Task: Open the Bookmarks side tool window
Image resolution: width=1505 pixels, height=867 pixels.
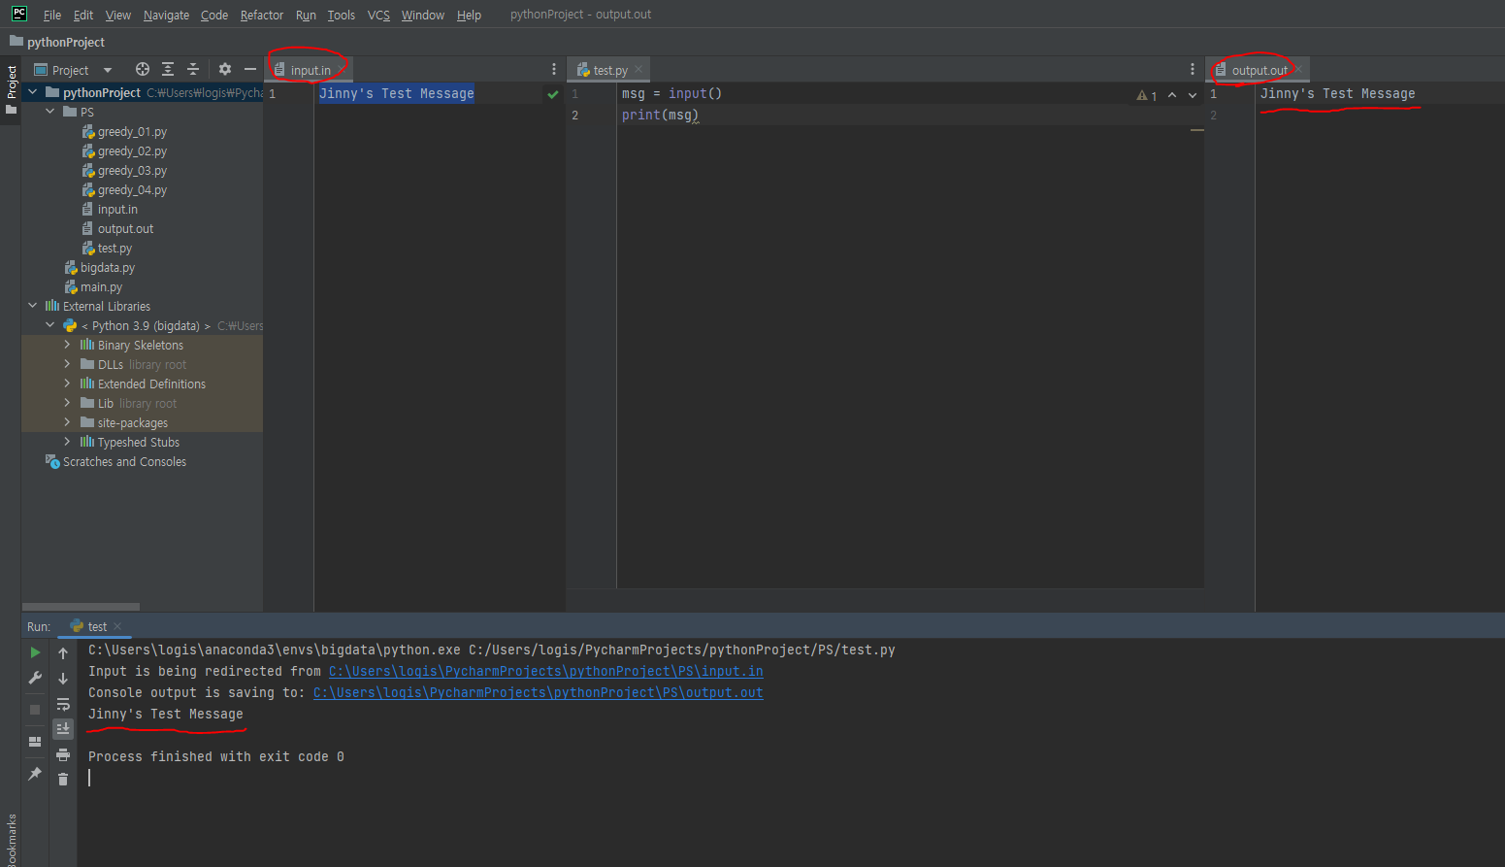Action: 11,840
